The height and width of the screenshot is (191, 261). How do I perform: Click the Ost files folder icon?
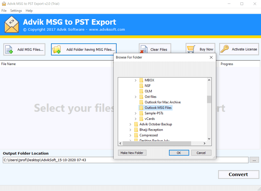click(141, 97)
